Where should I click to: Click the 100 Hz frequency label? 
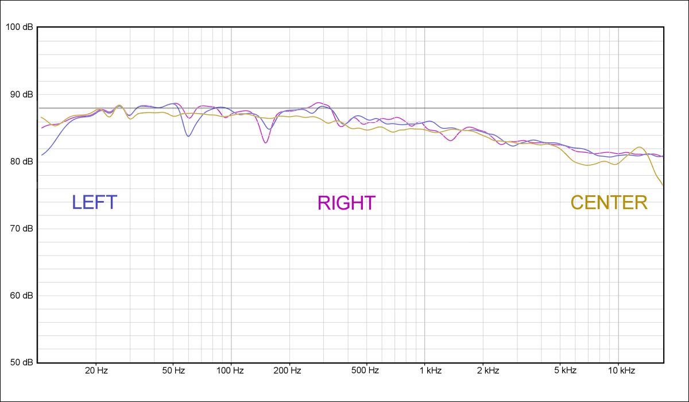pyautogui.click(x=231, y=370)
